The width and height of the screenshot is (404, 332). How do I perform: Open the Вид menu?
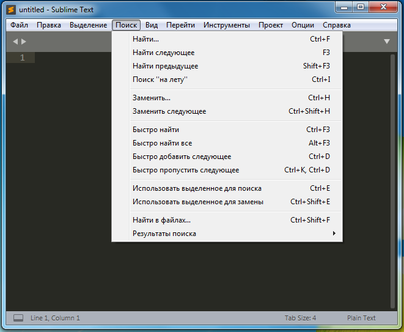click(152, 25)
